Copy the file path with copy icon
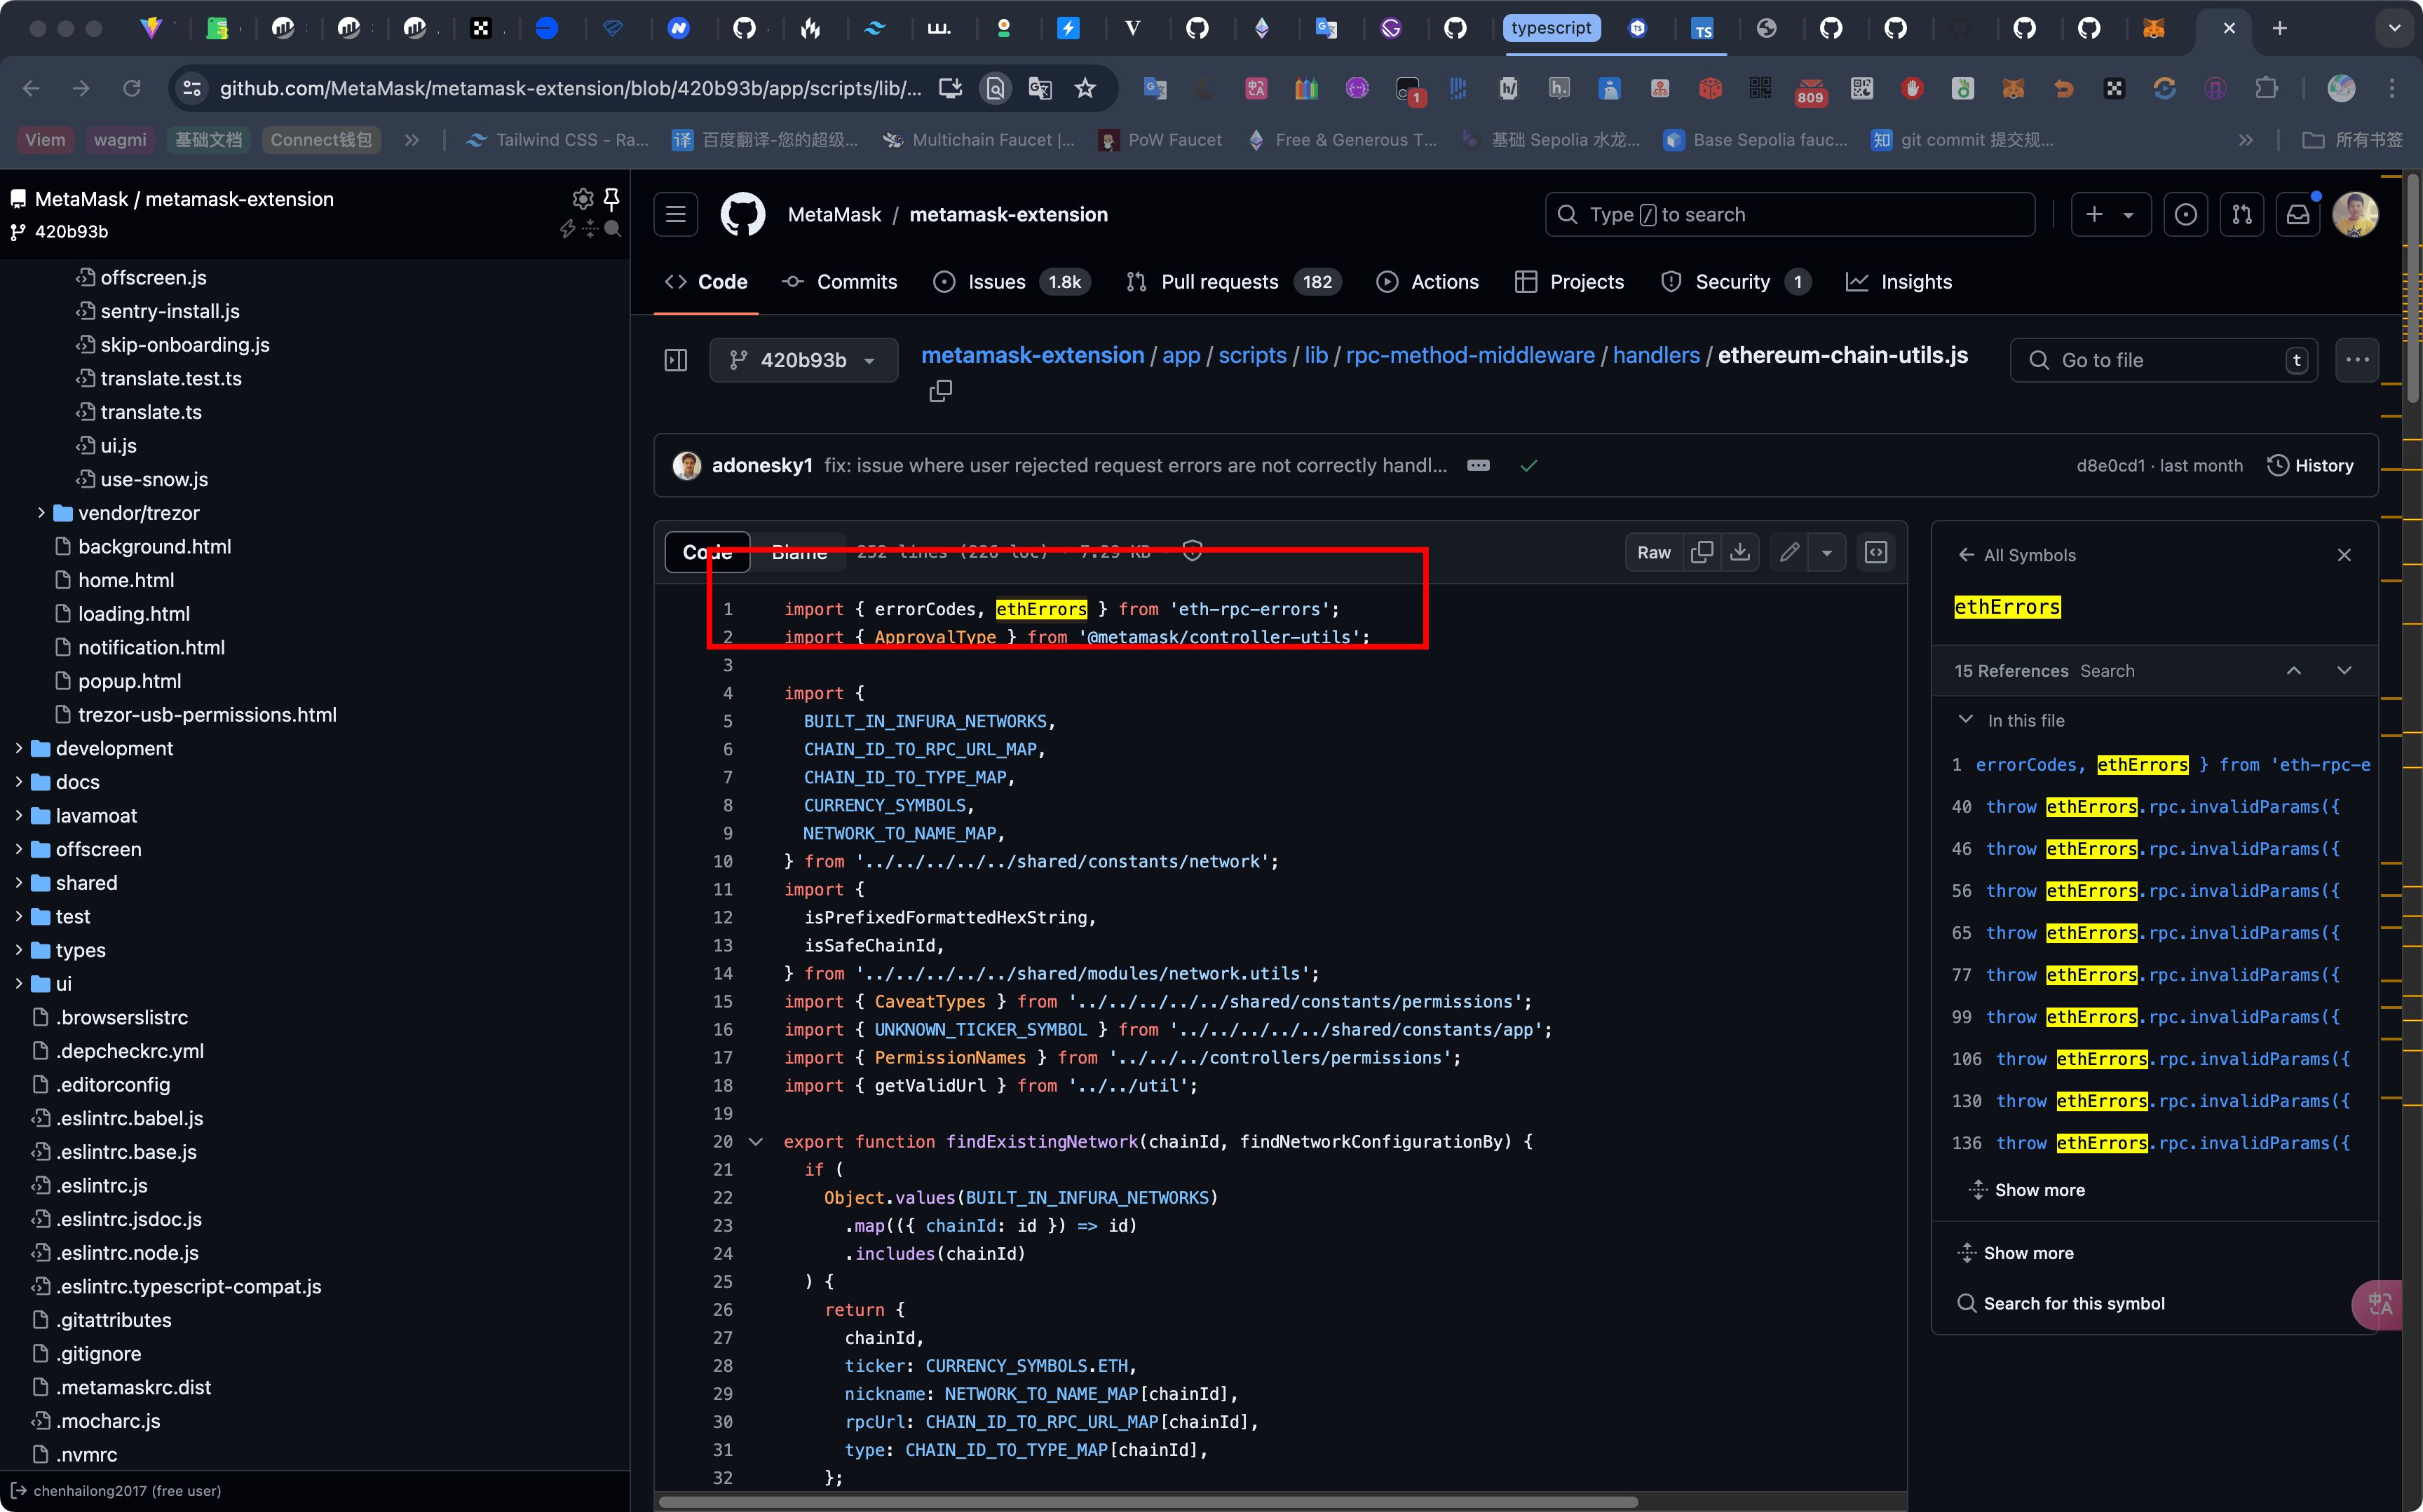This screenshot has height=1512, width=2423. pos(940,391)
